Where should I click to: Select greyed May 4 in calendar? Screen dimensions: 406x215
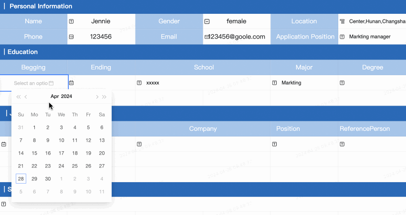(102, 178)
